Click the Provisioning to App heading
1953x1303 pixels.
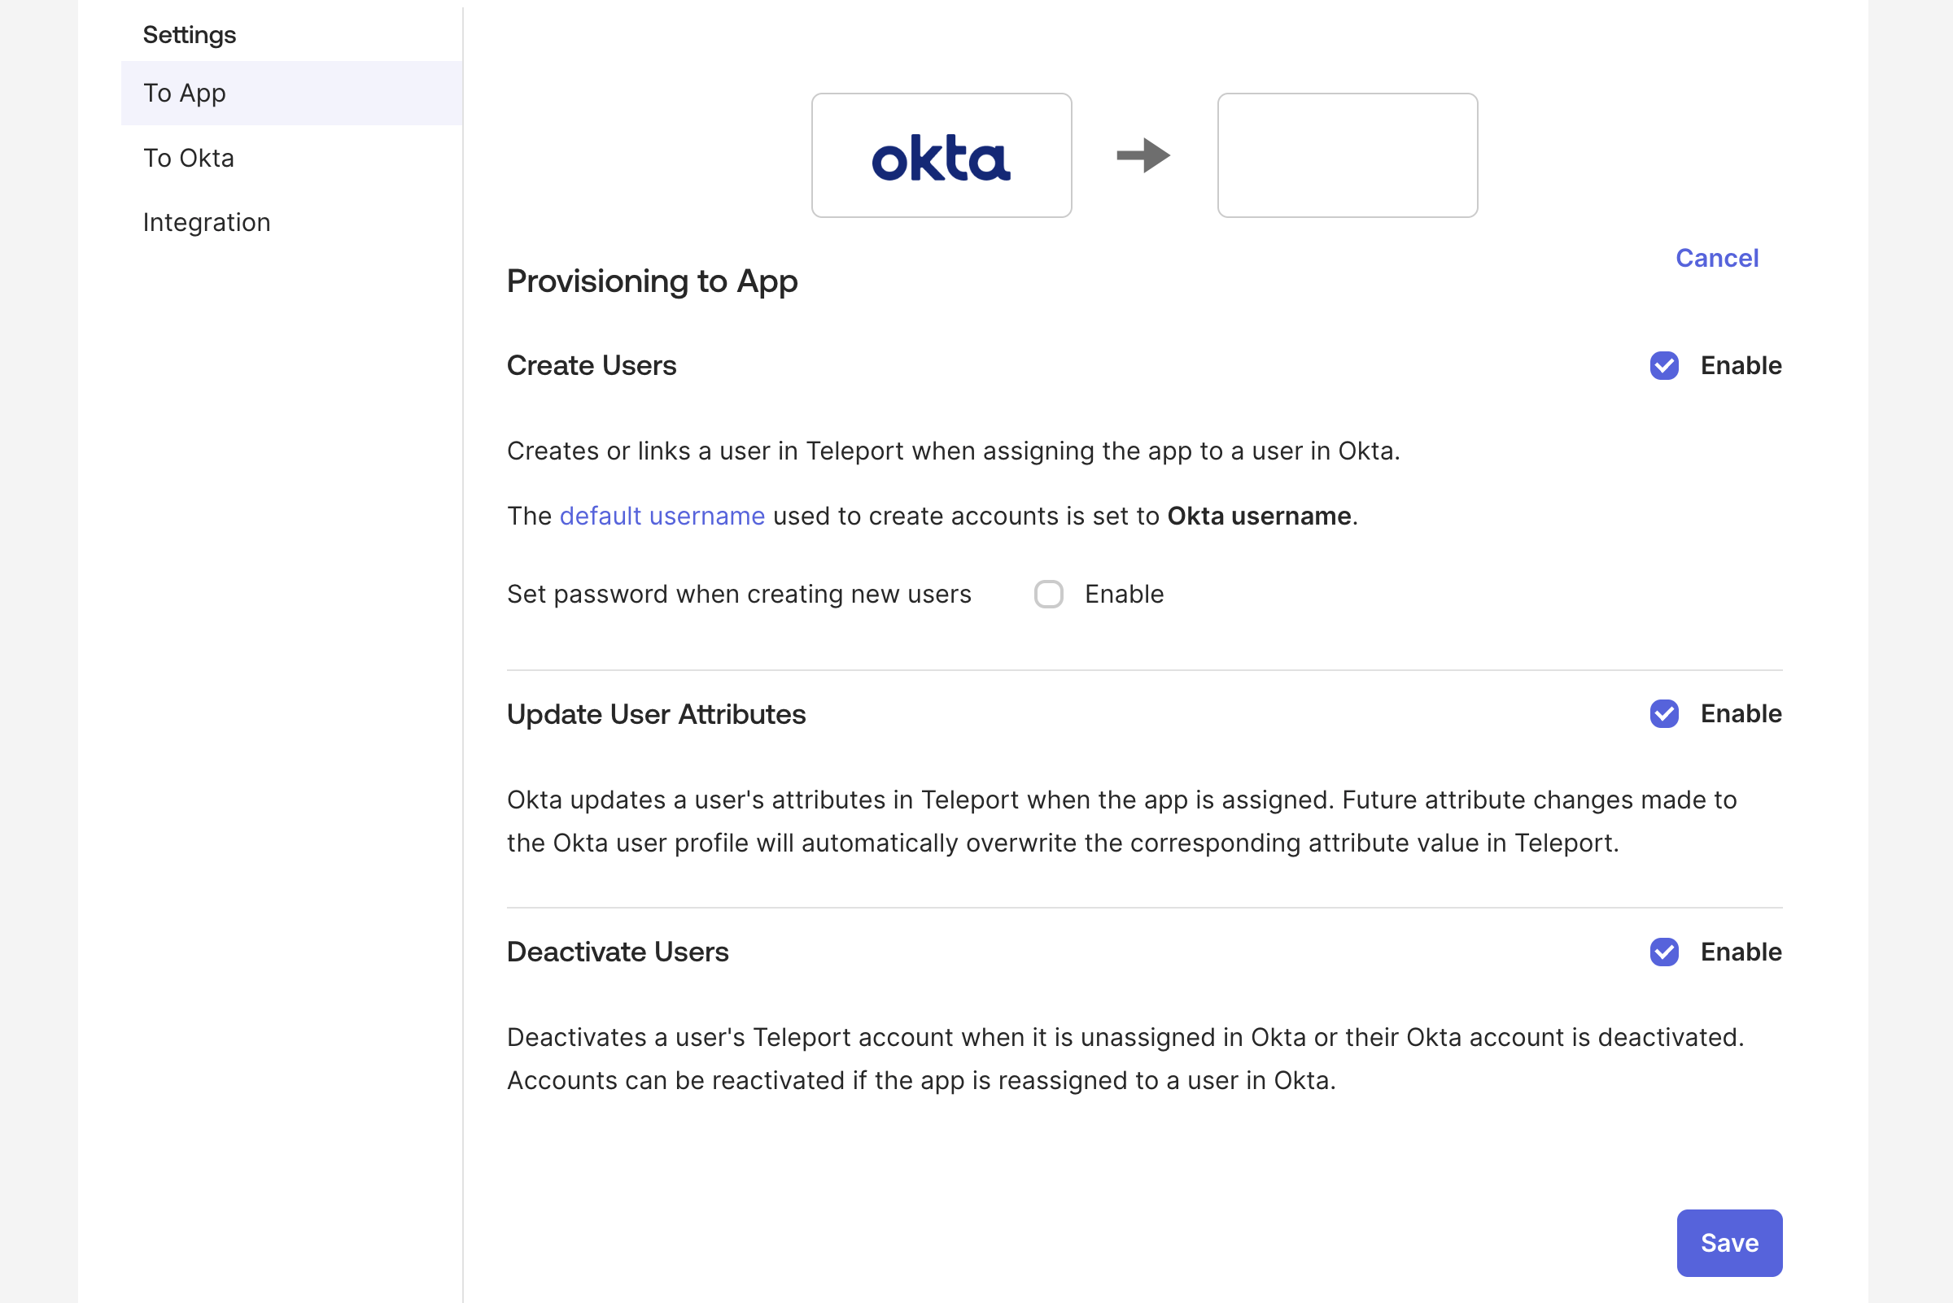coord(653,281)
